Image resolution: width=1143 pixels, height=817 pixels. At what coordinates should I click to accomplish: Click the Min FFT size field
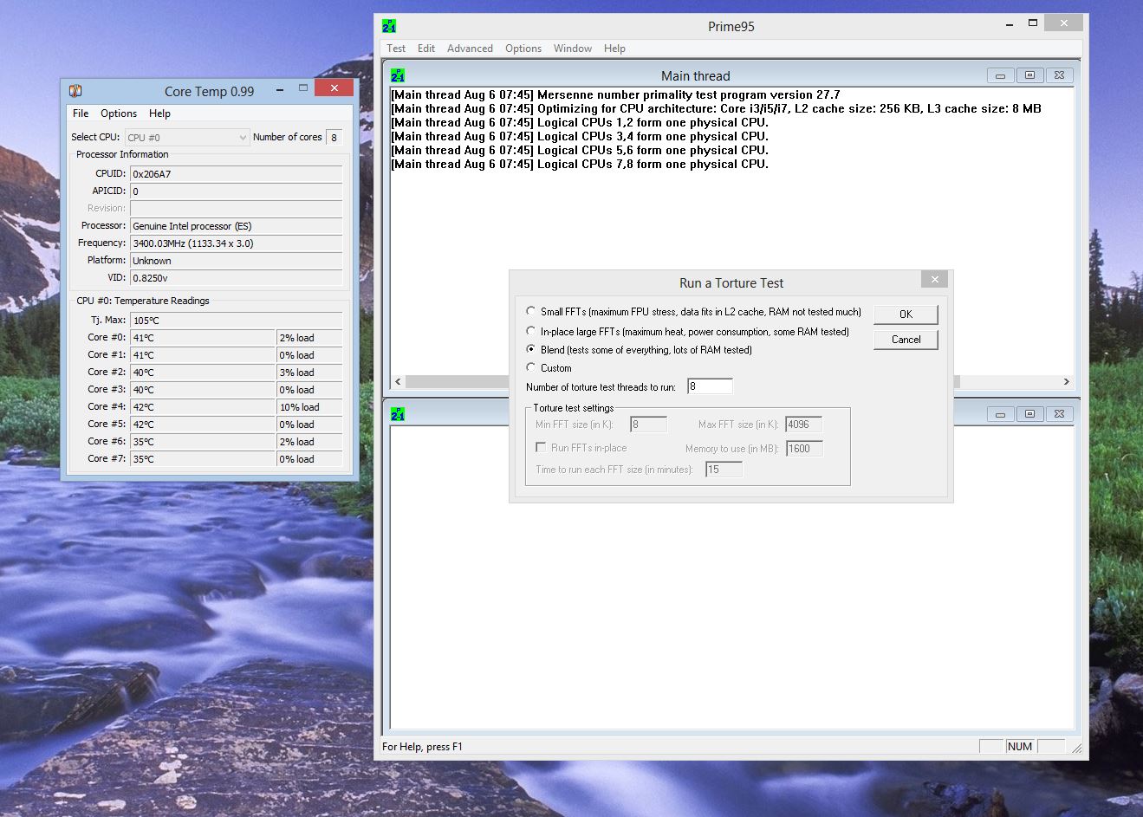click(x=648, y=425)
